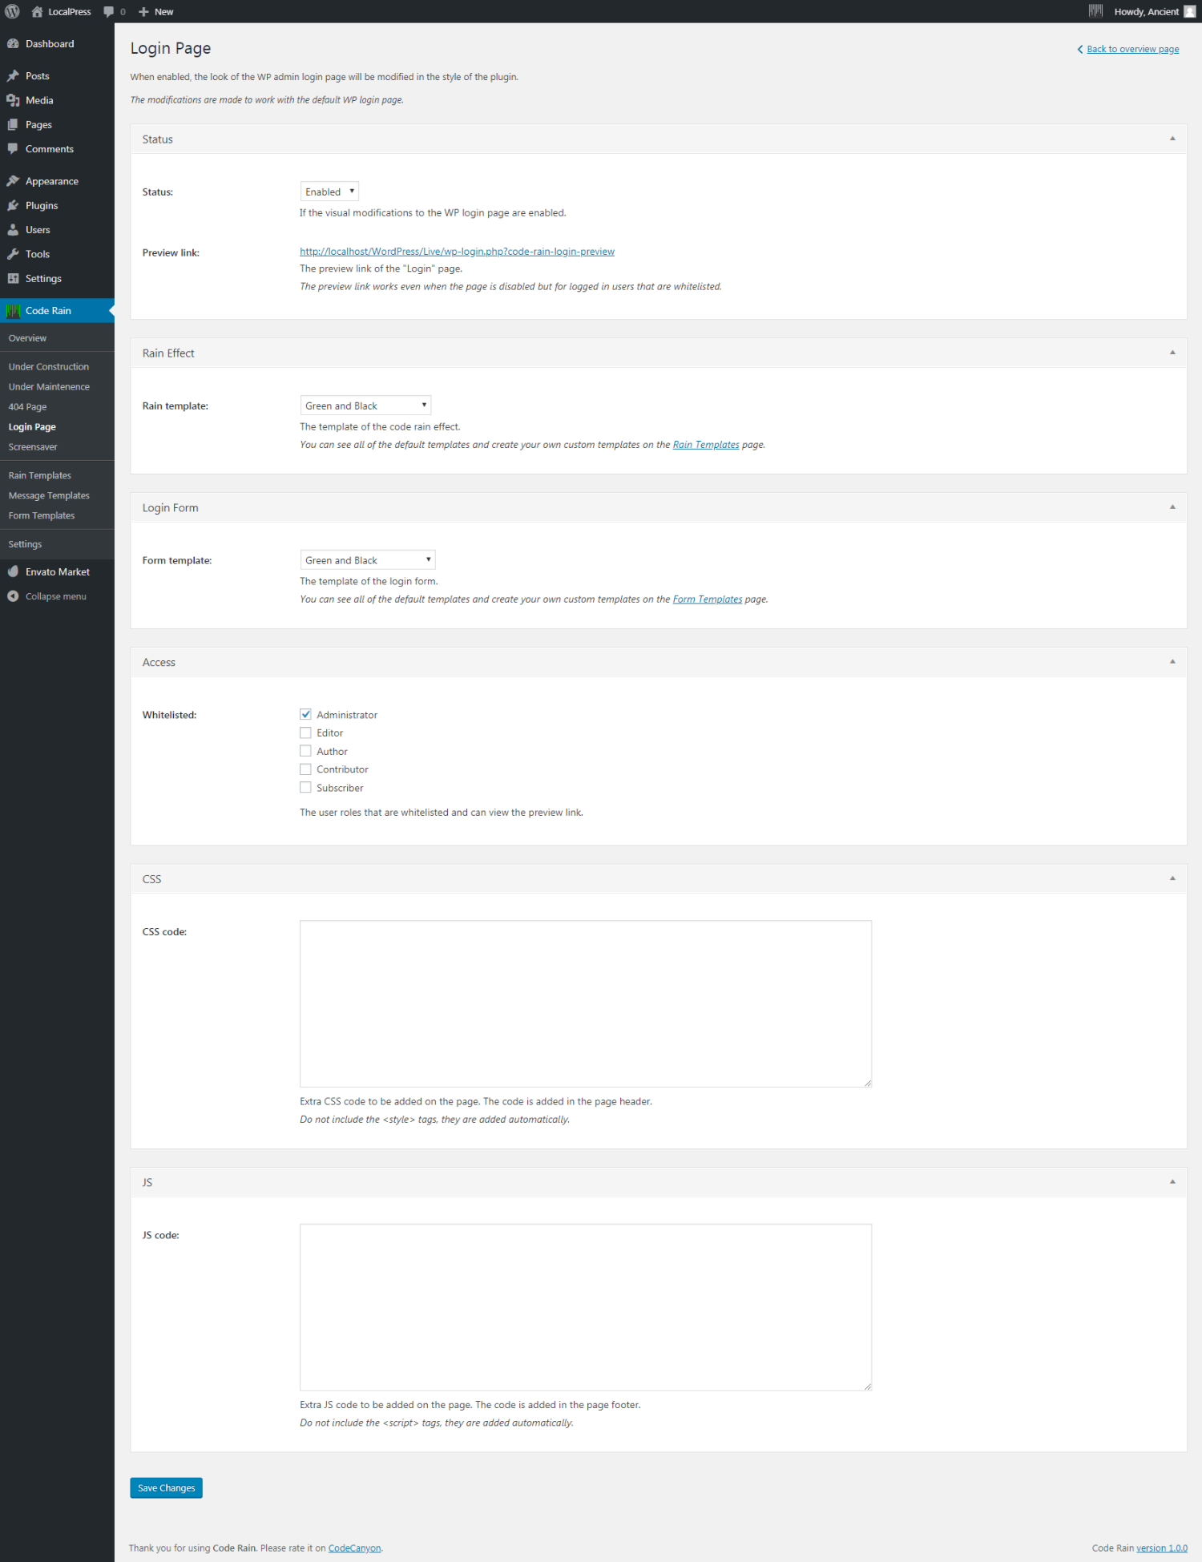Go to Rain Templates in sidebar submenu

click(x=40, y=475)
